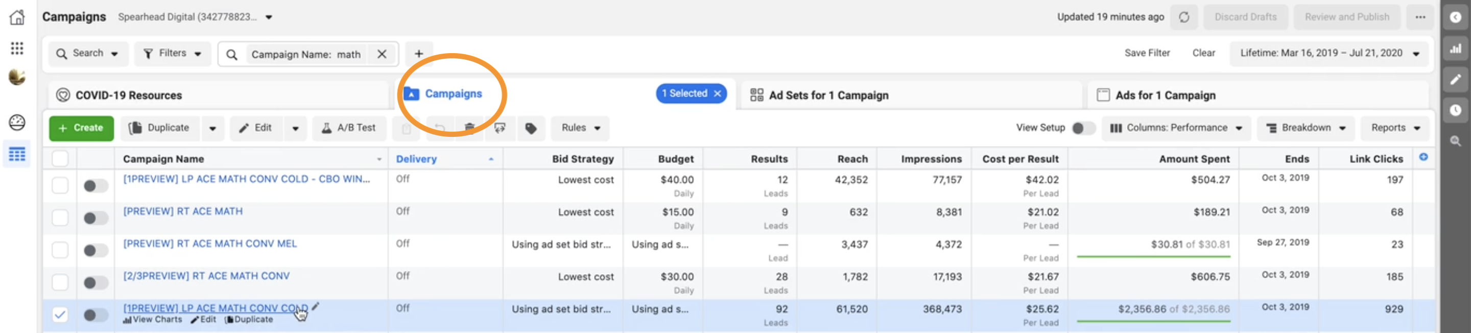Open the Lifetime date range picker
Viewport: 1471px width, 333px height.
1330,54
